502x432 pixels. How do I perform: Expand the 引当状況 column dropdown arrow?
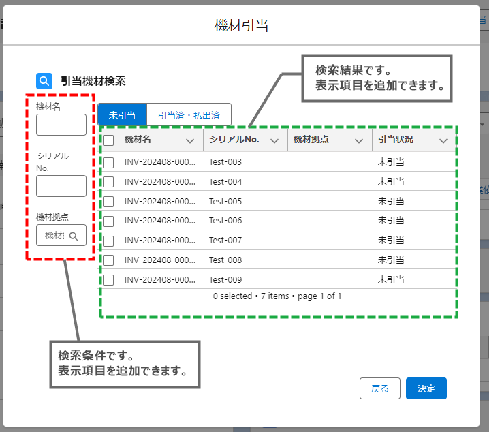(x=443, y=140)
